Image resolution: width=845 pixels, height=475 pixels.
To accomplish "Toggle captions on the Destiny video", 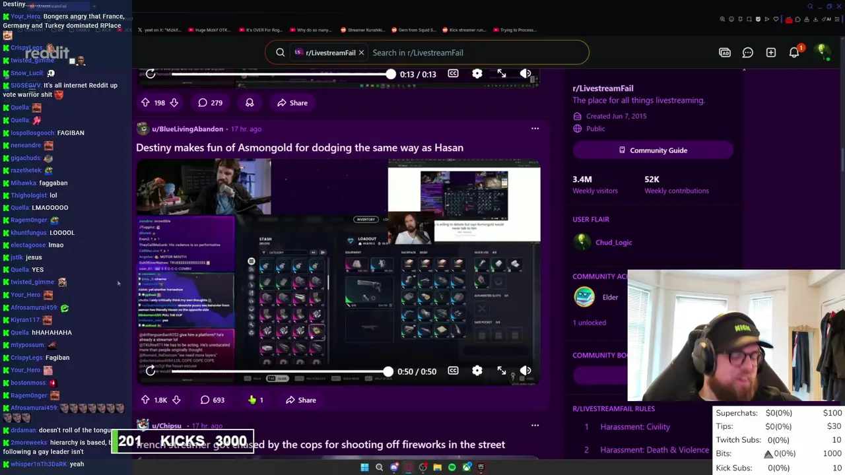I will pos(453,371).
